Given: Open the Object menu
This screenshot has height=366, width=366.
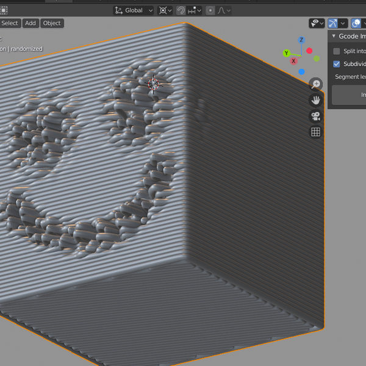Looking at the screenshot, I should (x=52, y=23).
